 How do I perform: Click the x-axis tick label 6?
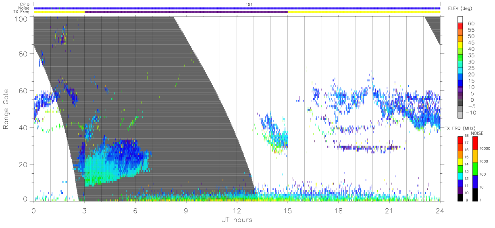(135, 210)
